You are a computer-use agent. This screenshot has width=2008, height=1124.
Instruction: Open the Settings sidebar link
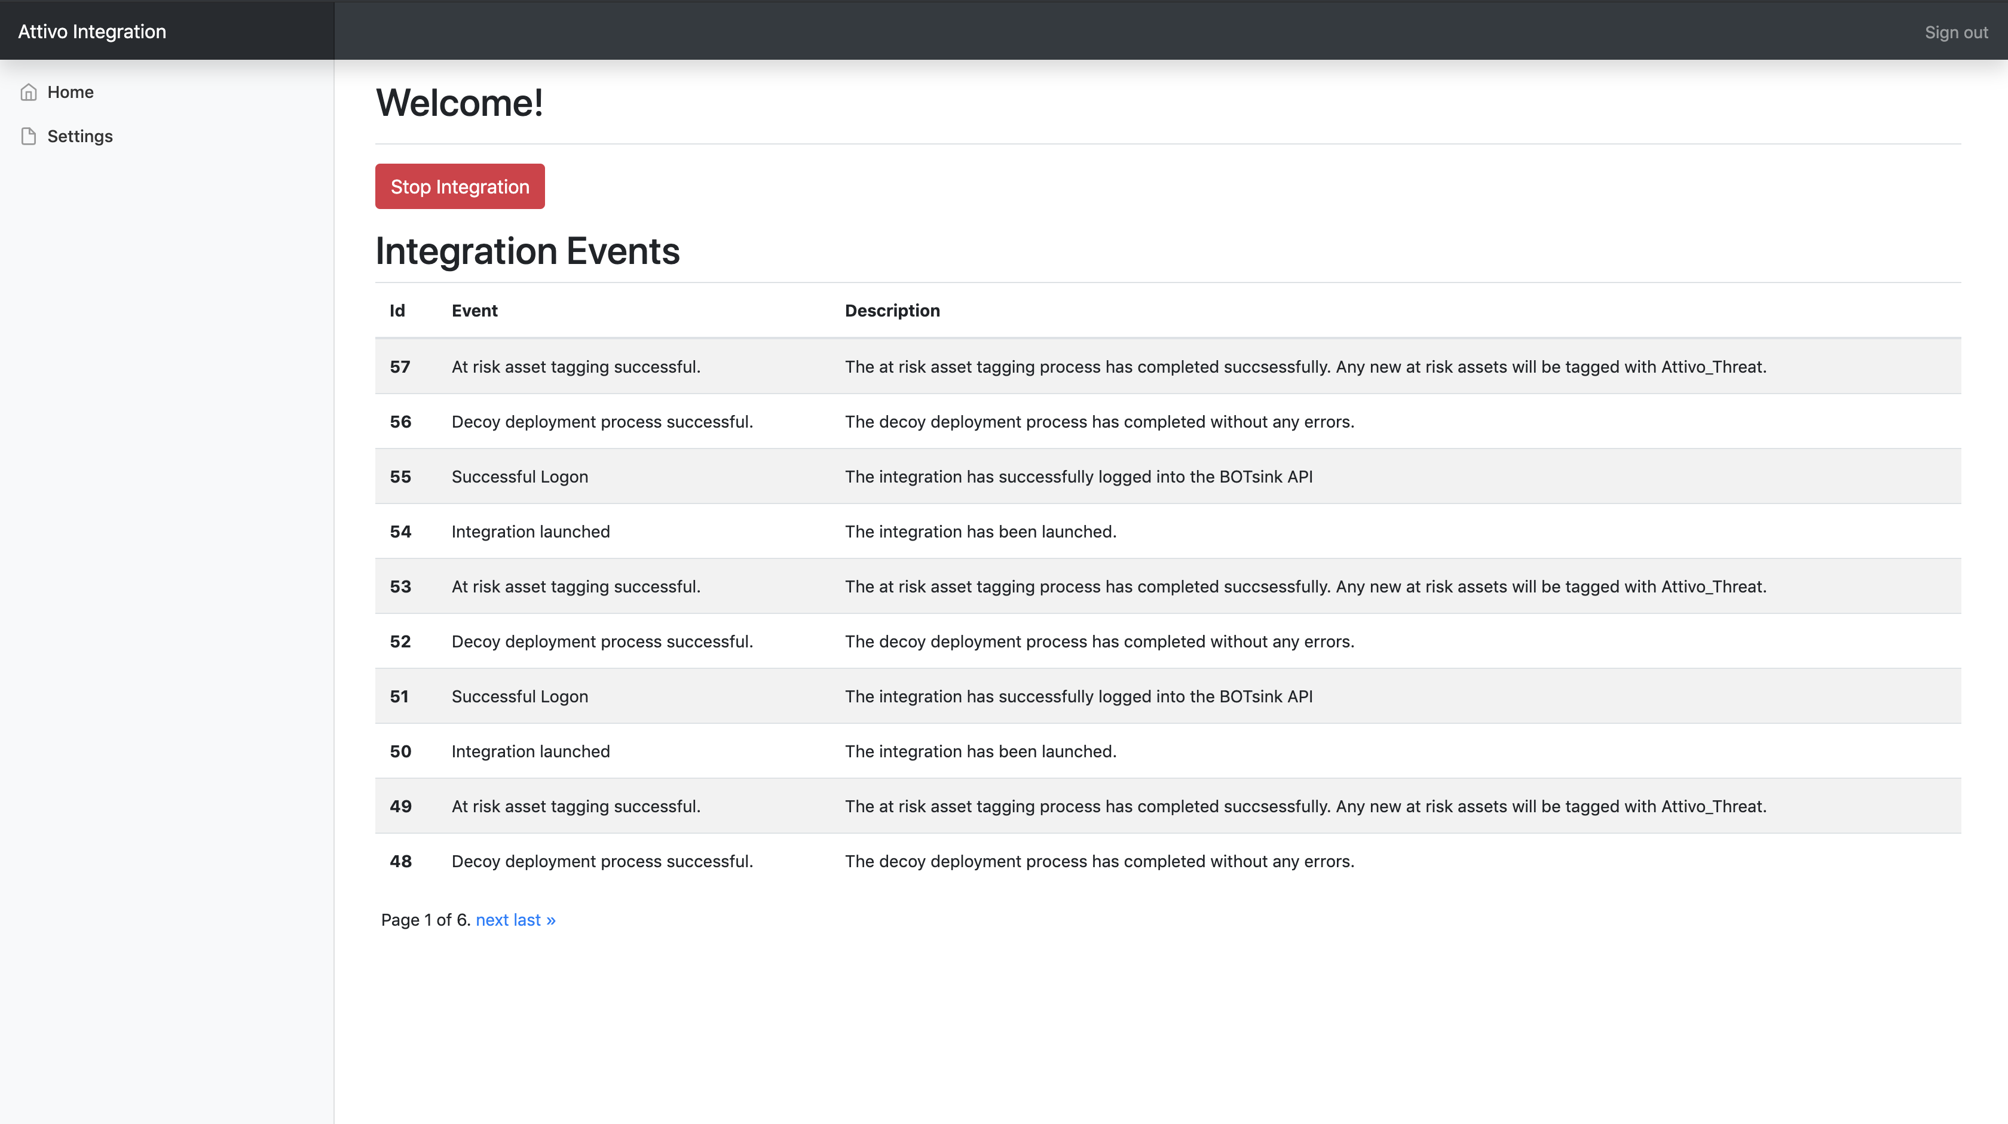[x=79, y=136]
